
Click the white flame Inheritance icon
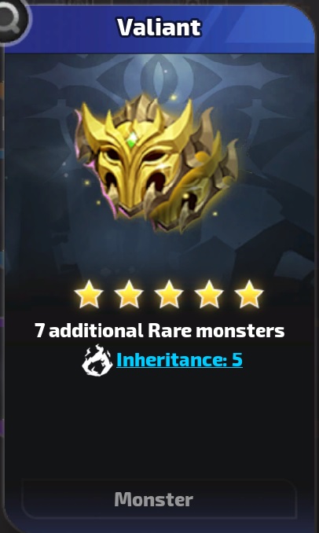pyautogui.click(x=97, y=360)
